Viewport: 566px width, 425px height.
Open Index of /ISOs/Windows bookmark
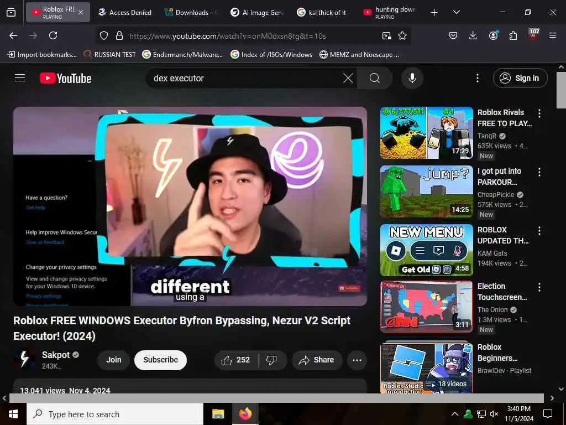[x=271, y=55]
